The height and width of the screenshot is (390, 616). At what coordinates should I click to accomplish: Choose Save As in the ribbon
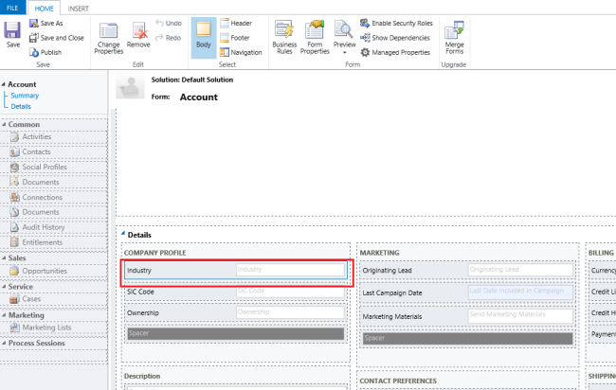point(46,24)
